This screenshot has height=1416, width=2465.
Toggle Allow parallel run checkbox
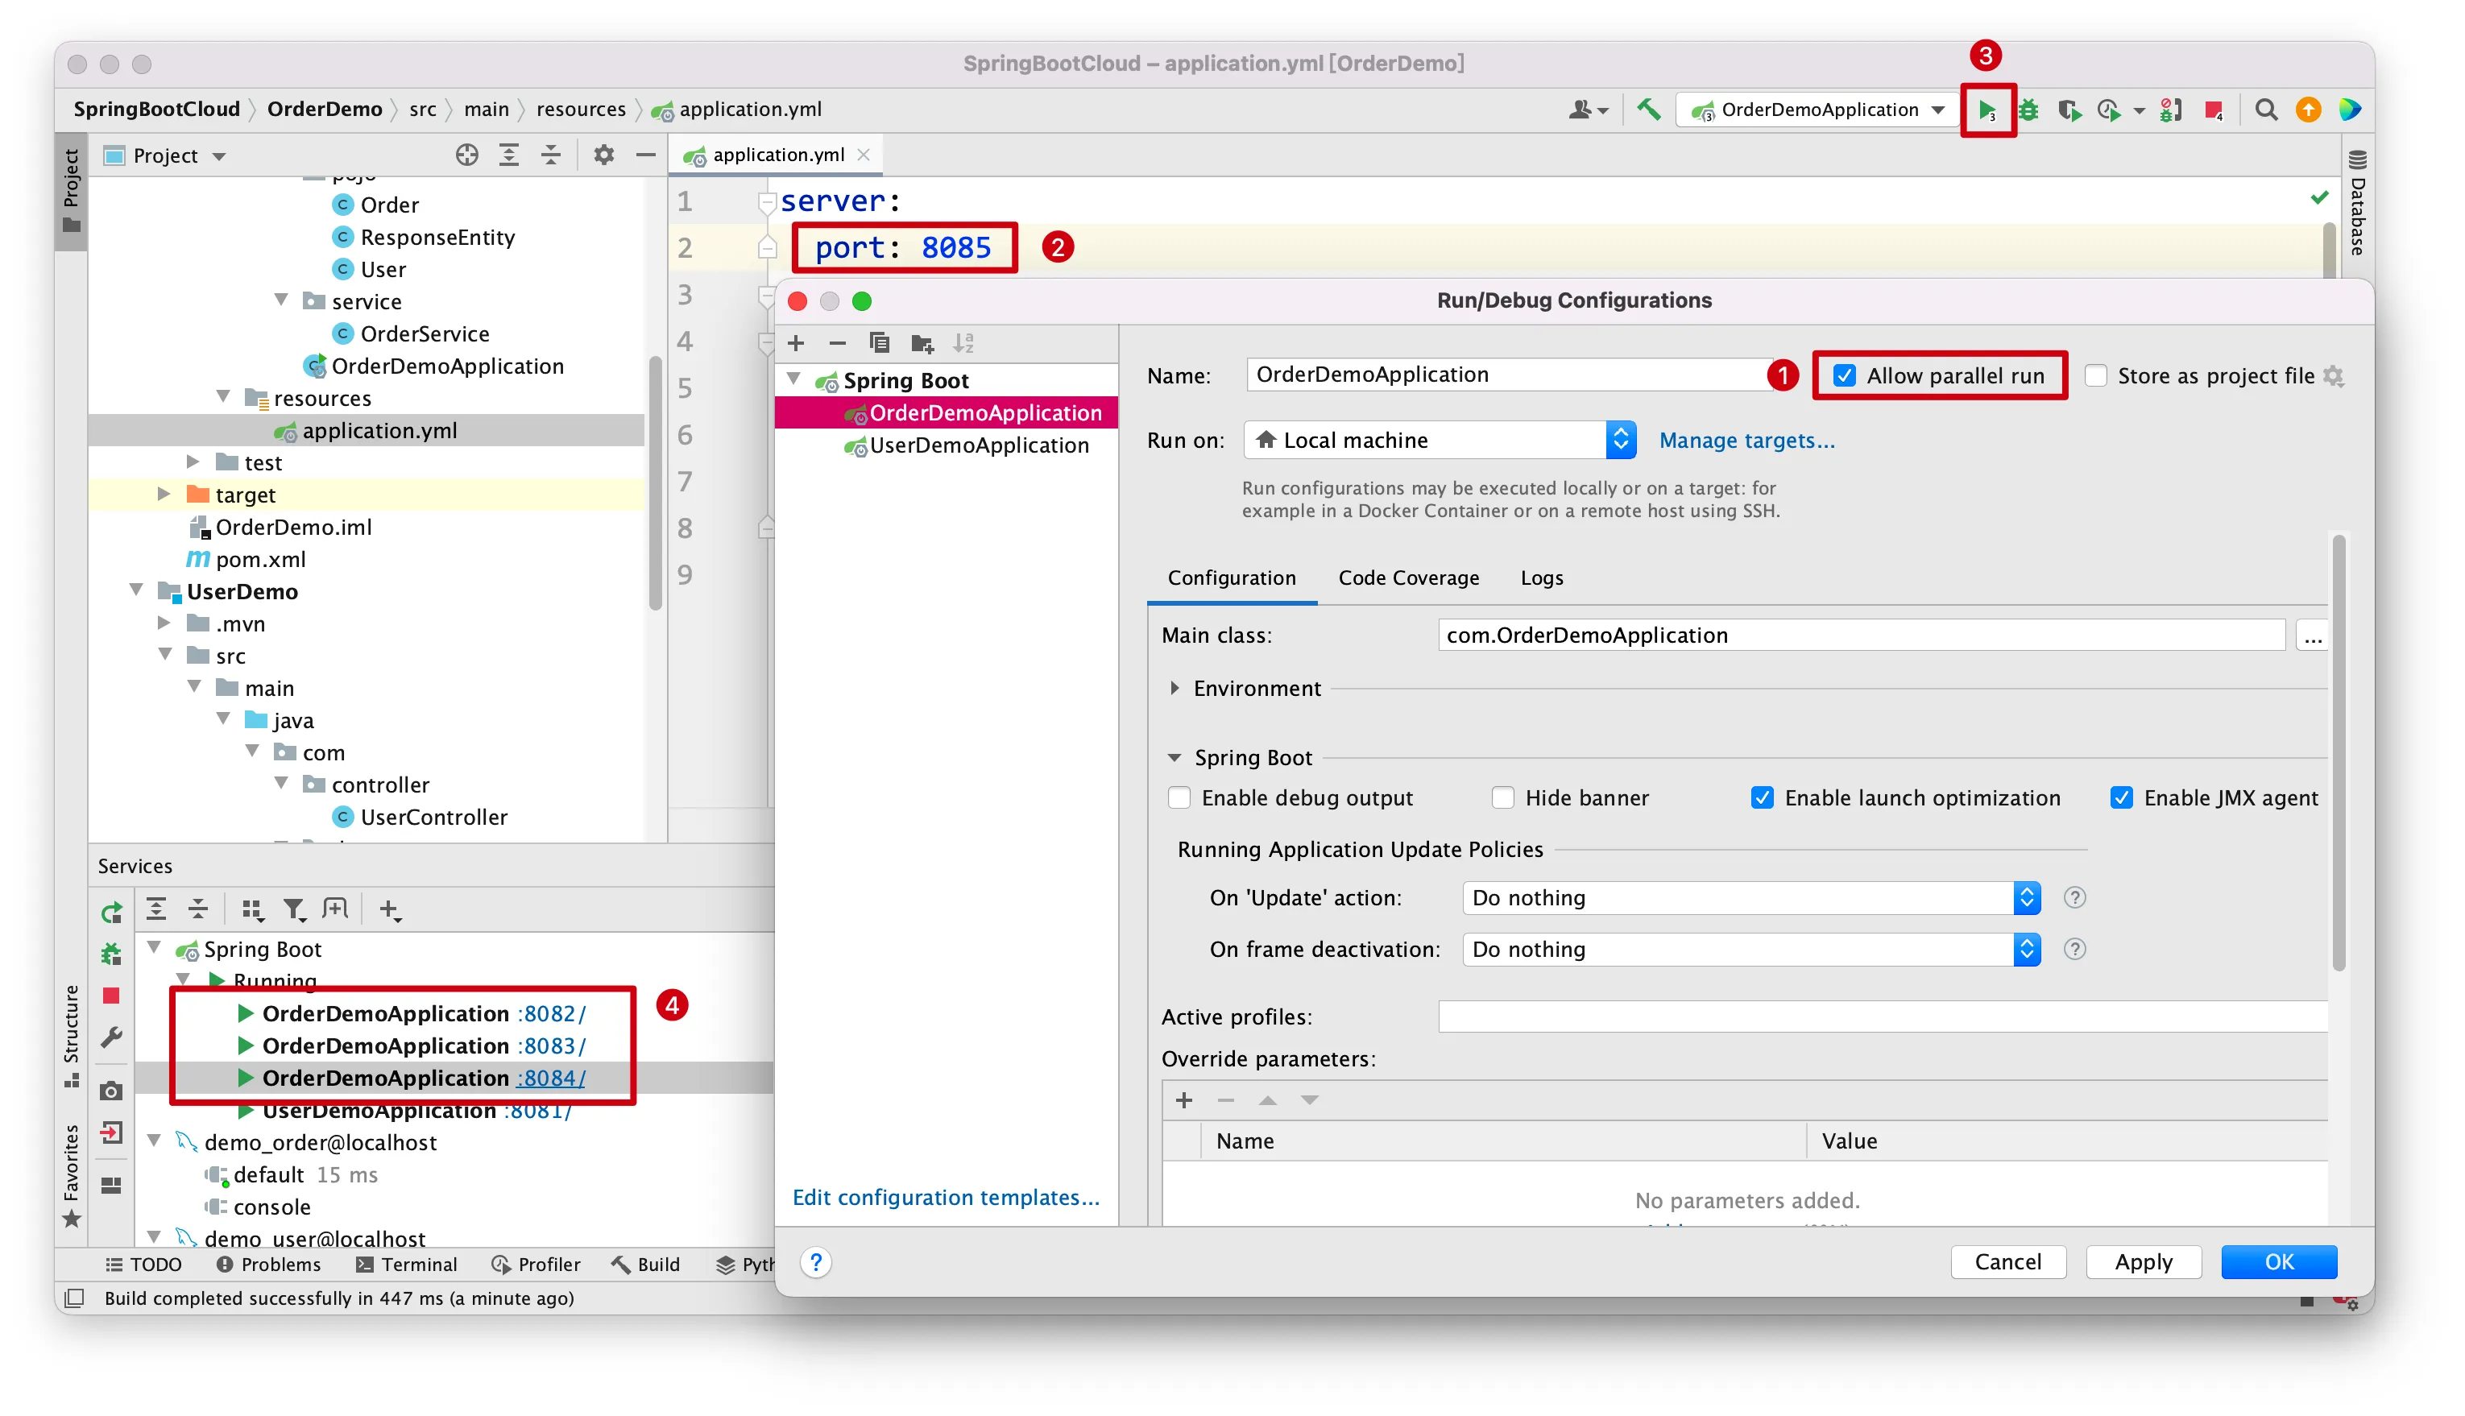tap(1845, 375)
